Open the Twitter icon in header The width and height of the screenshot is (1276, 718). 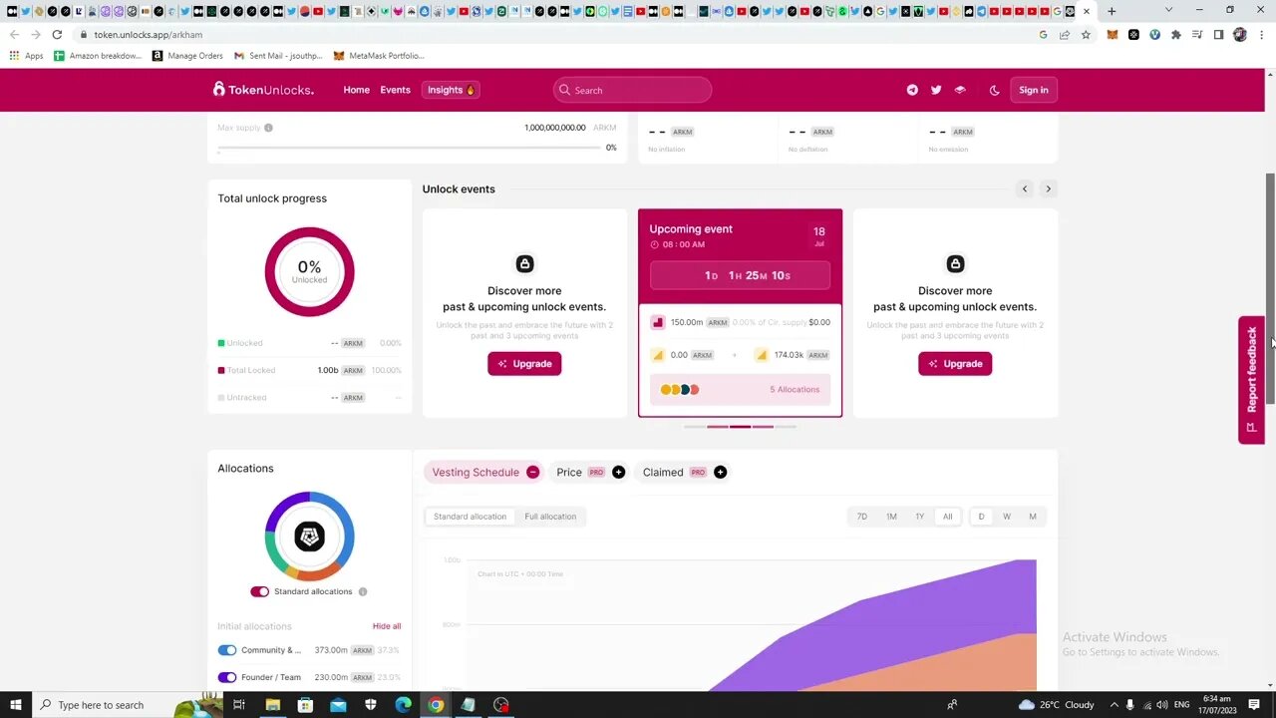[x=936, y=90]
